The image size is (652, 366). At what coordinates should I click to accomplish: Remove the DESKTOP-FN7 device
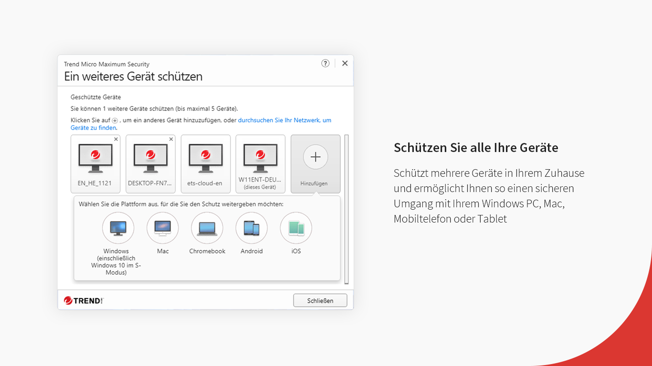pyautogui.click(x=171, y=139)
